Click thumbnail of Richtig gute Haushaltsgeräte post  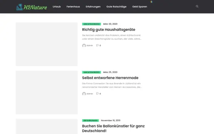[47, 44]
